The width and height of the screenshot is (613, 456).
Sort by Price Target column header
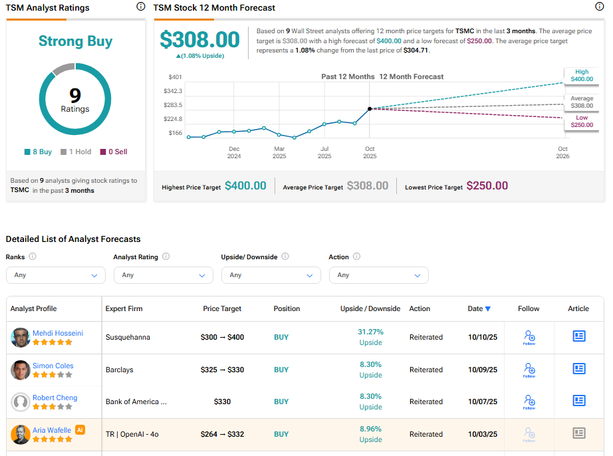pyautogui.click(x=222, y=308)
